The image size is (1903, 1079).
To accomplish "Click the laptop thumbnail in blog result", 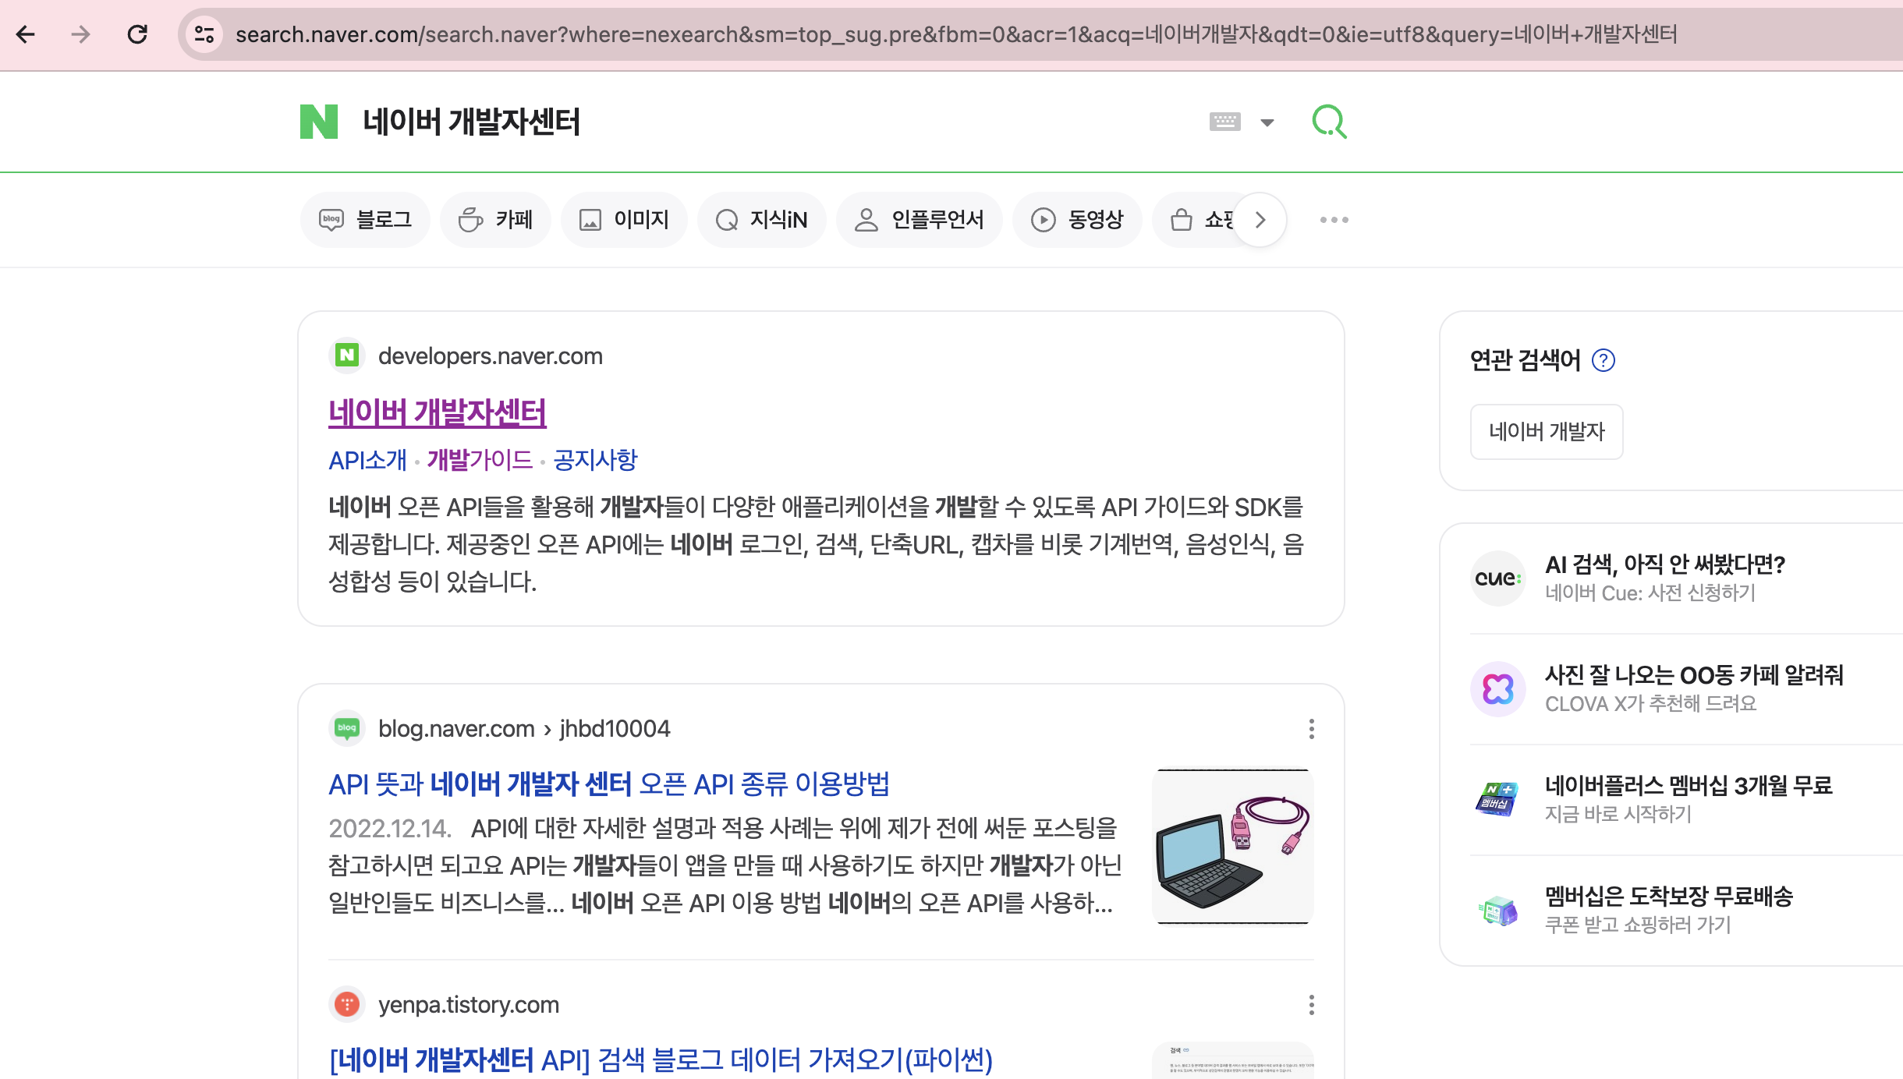I will (1232, 847).
